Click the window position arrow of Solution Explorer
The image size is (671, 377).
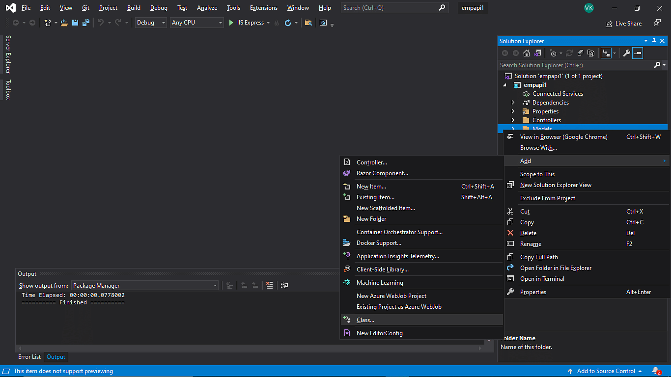pyautogui.click(x=646, y=41)
